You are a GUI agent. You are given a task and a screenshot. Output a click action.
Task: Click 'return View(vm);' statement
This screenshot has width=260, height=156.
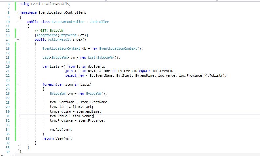pos(57,138)
